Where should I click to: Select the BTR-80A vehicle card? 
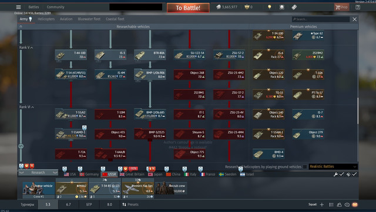point(150,55)
